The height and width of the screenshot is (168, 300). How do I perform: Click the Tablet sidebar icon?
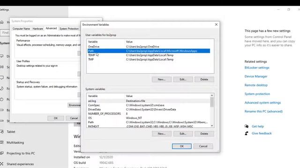pyautogui.click(x=2, y=132)
